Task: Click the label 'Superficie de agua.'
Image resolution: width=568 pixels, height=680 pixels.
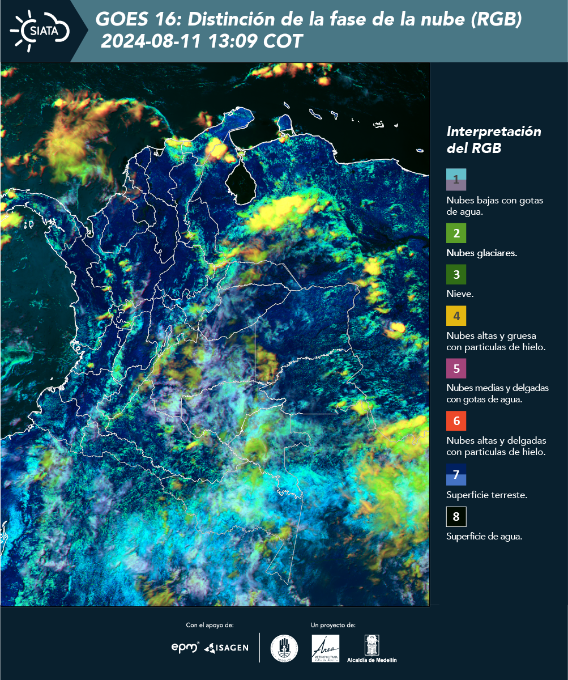Action: tap(484, 537)
